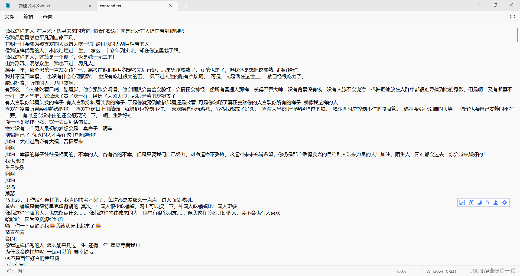Click the Notepad app icon in title bar
520x276 pixels.
pyautogui.click(x=8, y=6)
